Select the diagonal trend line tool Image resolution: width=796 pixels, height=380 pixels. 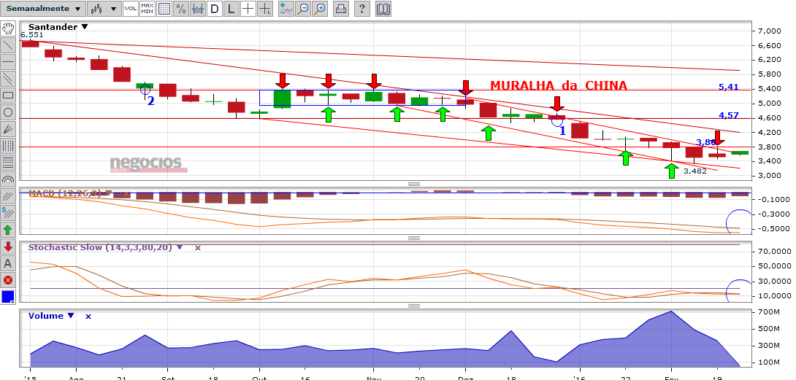coord(8,44)
